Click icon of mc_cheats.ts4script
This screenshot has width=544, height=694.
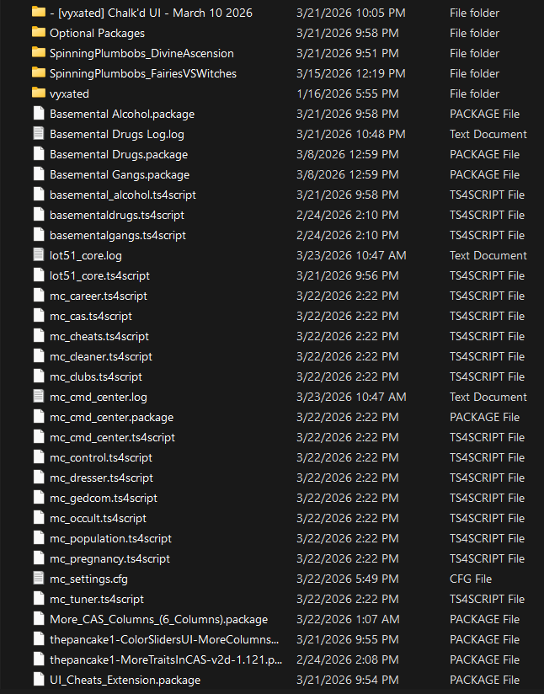pyautogui.click(x=39, y=335)
